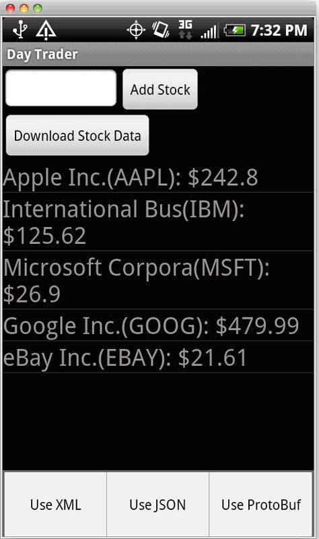Image resolution: width=319 pixels, height=539 pixels.
Task: Tap the 3G data indicator icon
Action: 185,30
